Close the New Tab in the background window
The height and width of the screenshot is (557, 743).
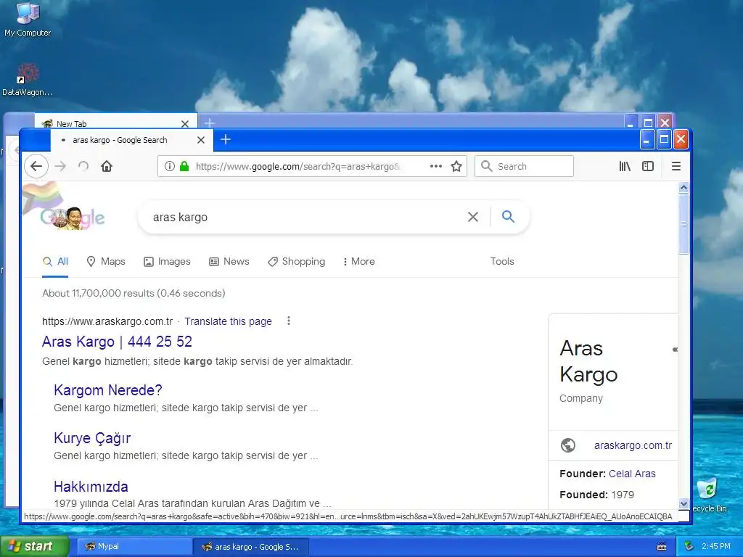[185, 123]
